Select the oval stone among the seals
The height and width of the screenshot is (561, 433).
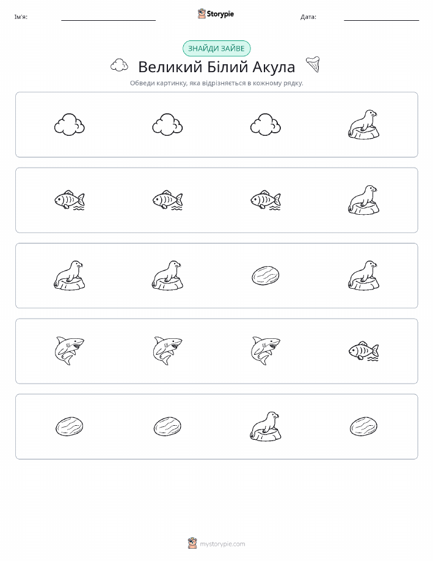[266, 275]
